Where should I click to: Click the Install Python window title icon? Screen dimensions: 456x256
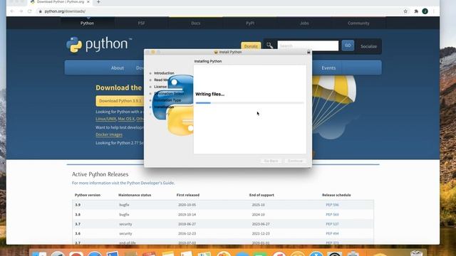(216, 52)
